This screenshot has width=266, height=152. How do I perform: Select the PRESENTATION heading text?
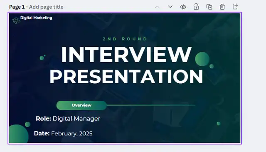126,77
